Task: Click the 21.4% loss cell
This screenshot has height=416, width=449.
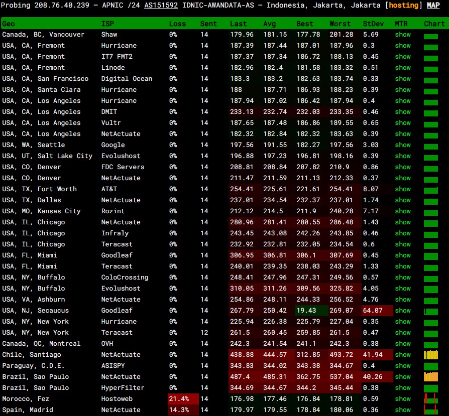Action: (x=183, y=399)
